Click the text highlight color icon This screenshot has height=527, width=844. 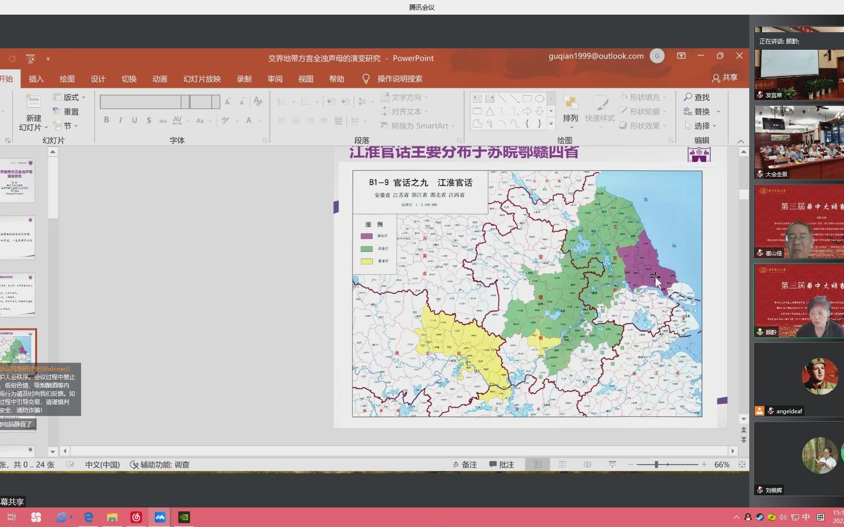click(225, 120)
